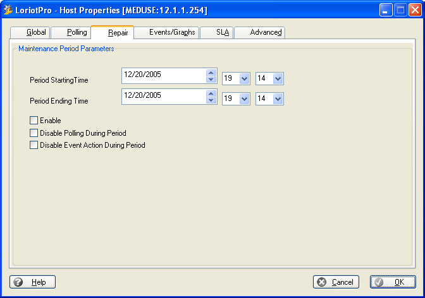Expand the ending time hour dropdown
Viewport: 425px width, 298px height.
point(244,99)
